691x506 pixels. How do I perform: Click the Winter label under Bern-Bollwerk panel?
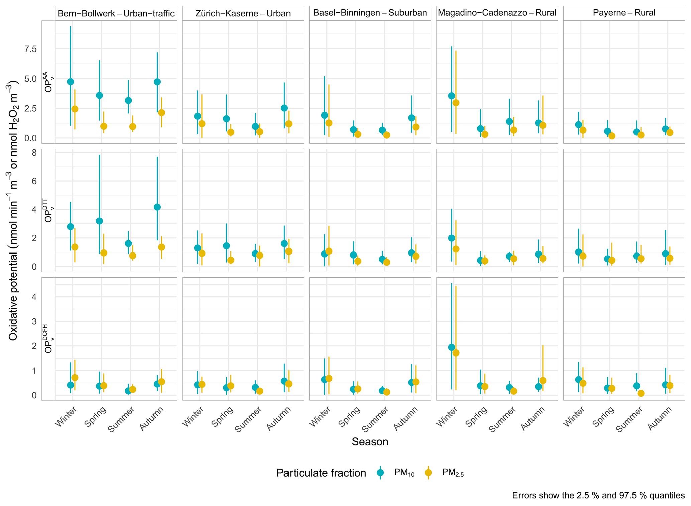click(66, 416)
